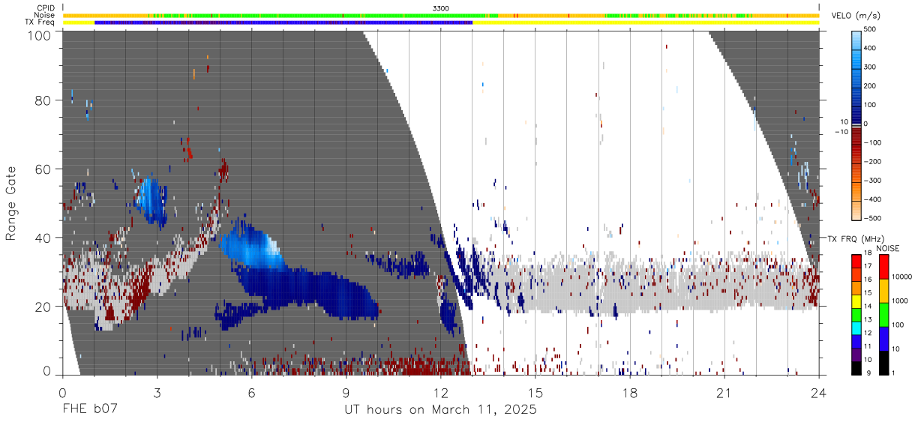This screenshot has width=921, height=425.
Task: Click the CPID label at top left
Action: click(x=45, y=7)
